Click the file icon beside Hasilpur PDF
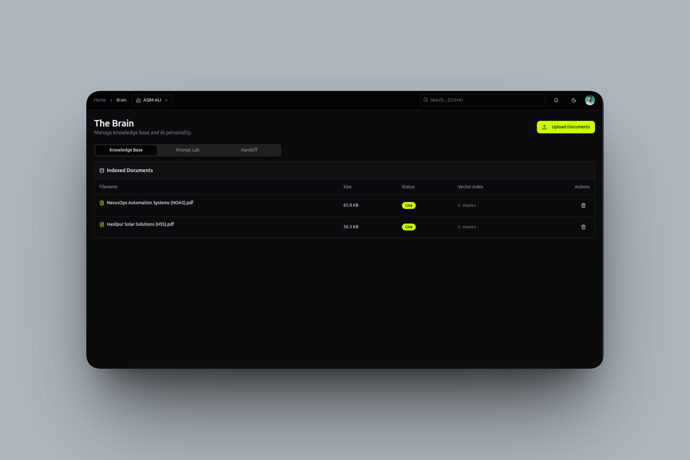The height and width of the screenshot is (460, 690). [102, 225]
